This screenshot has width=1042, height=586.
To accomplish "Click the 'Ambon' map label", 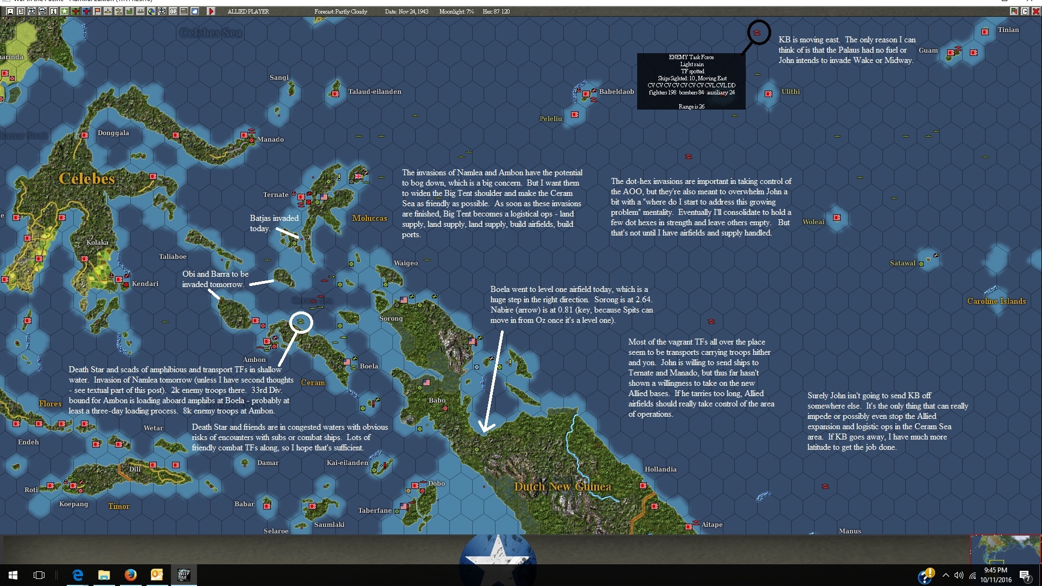I will [x=255, y=360].
